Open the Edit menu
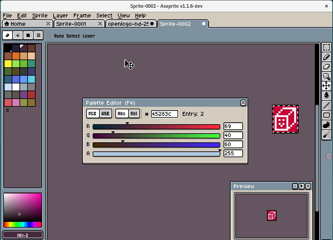 (x=22, y=16)
